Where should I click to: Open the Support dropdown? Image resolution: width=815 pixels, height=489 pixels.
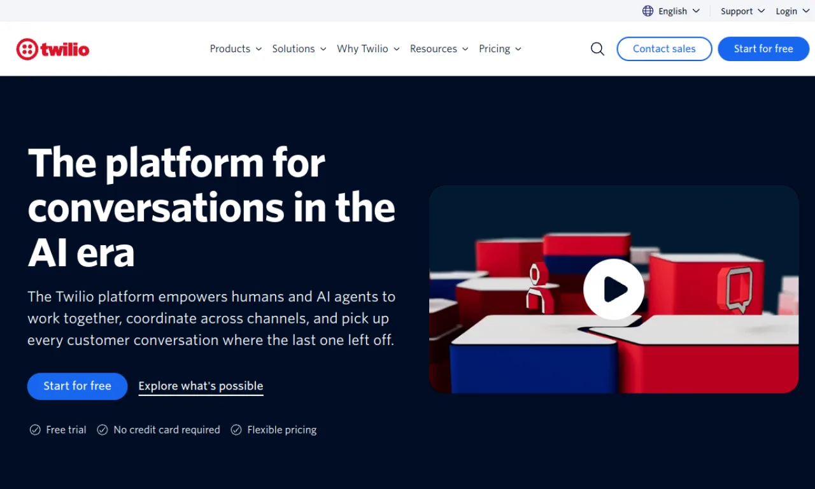click(742, 11)
